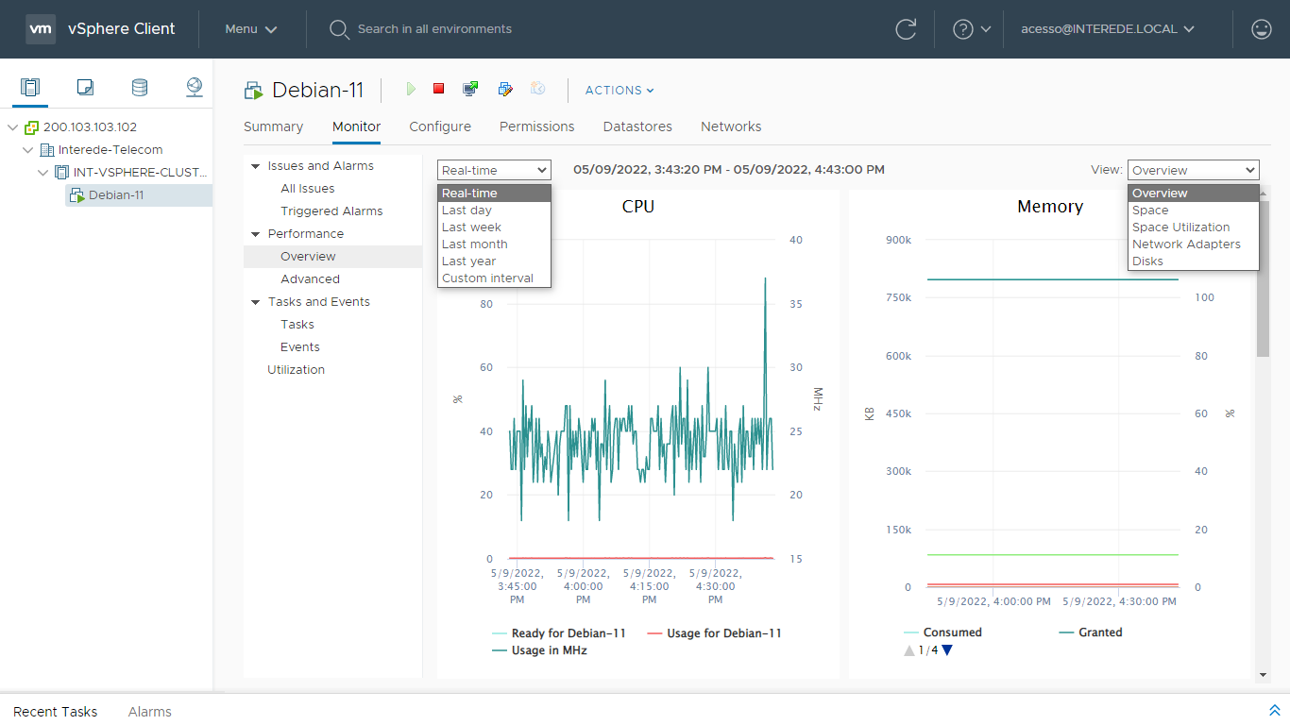Switch to the VMs and Templates view
The image size is (1290, 725).
click(x=85, y=88)
